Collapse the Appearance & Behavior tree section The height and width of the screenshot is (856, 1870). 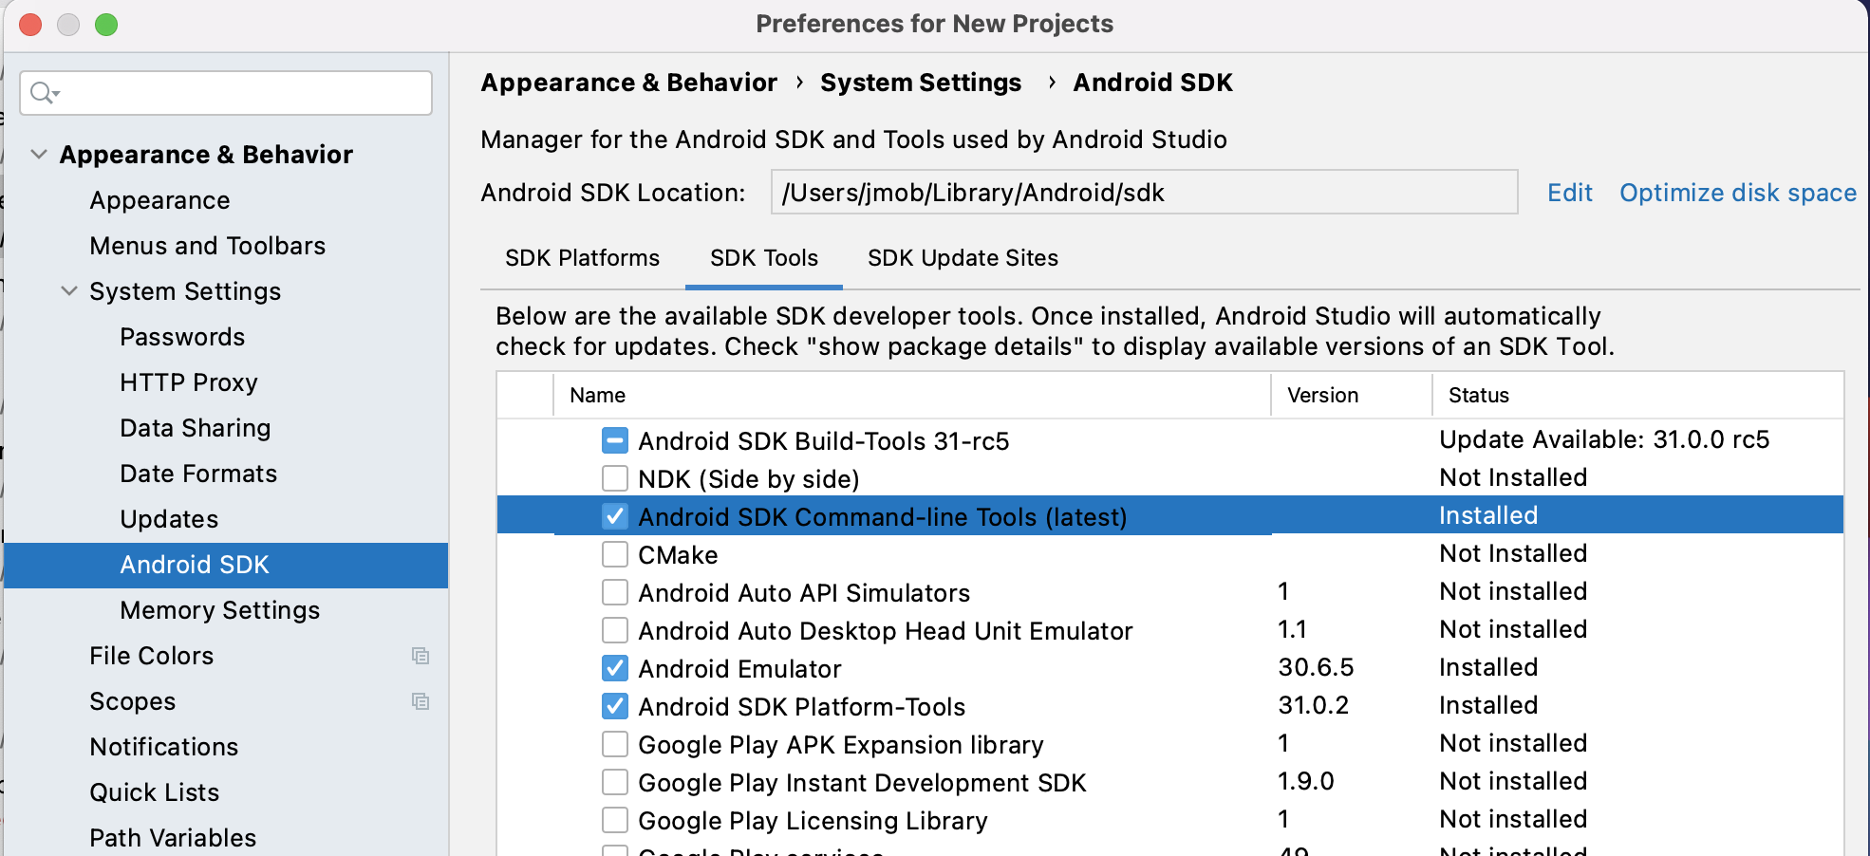point(39,154)
